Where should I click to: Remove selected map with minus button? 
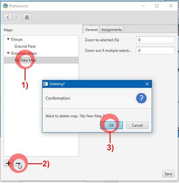coord(18,164)
